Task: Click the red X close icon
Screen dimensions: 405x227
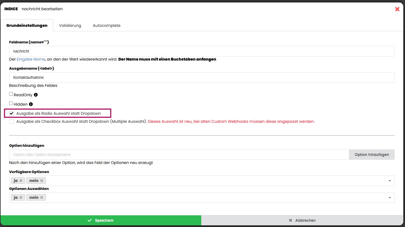Action: click(397, 9)
